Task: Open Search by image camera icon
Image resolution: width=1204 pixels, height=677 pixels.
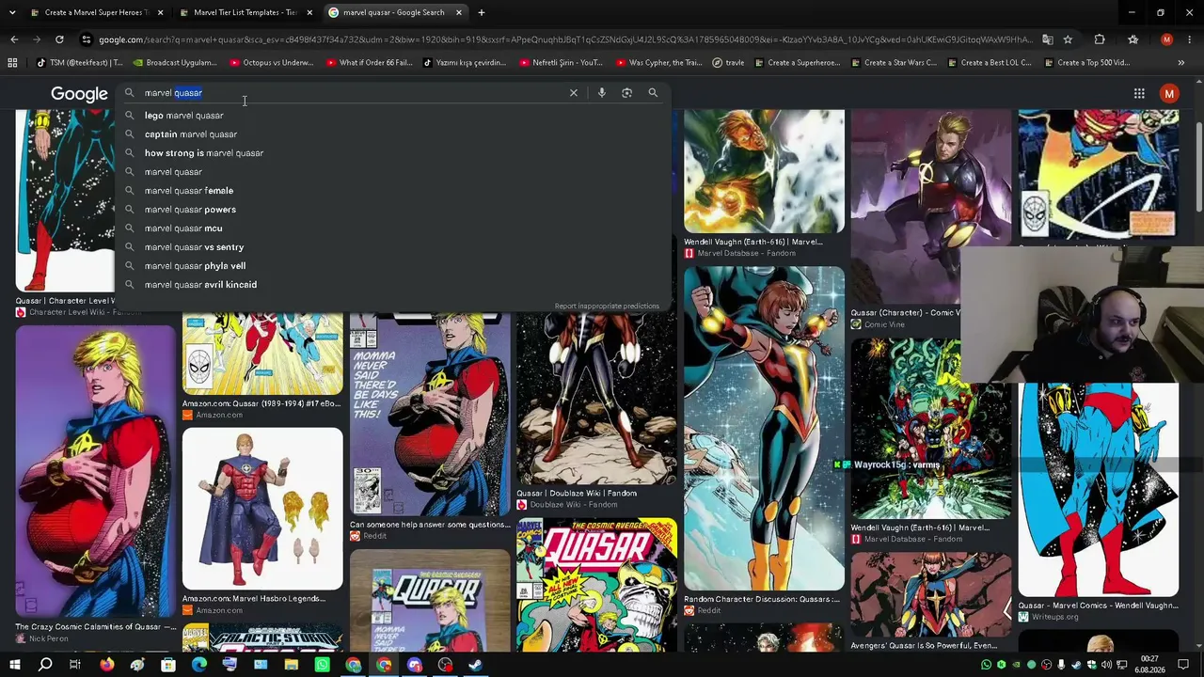Action: click(626, 93)
